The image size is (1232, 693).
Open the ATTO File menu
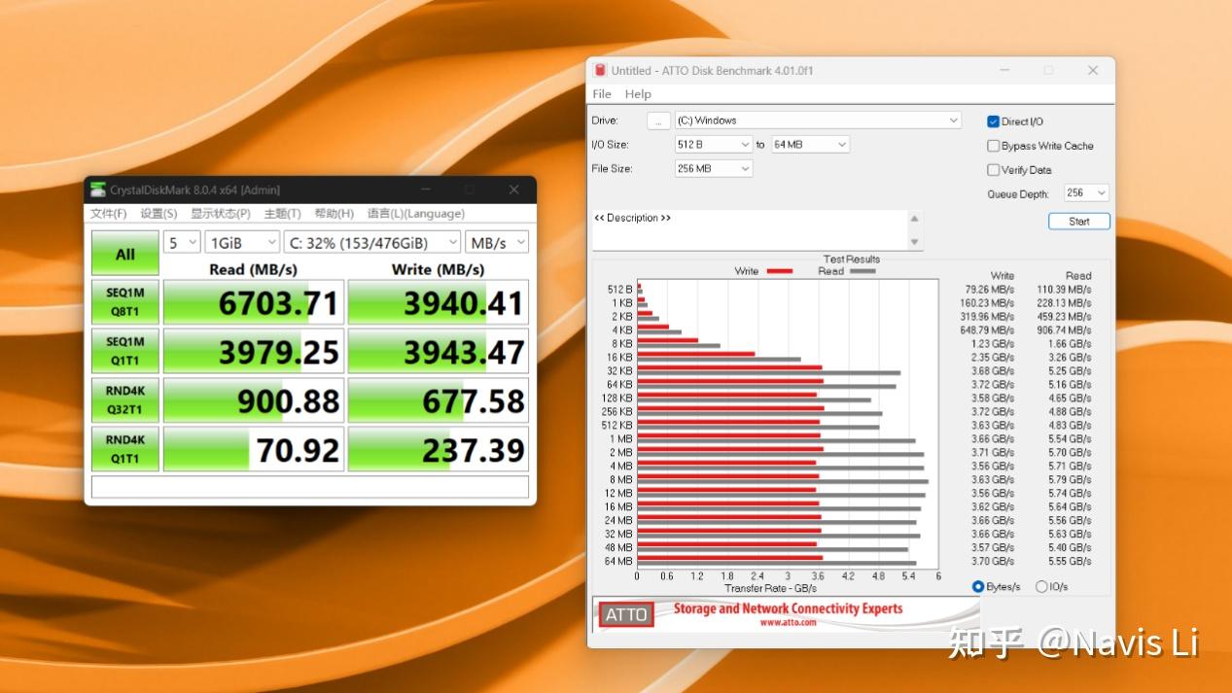(602, 94)
